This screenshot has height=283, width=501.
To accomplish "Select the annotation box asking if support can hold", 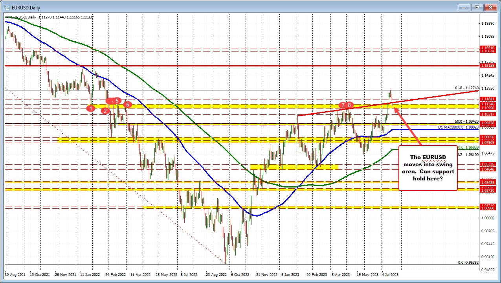I will [428, 168].
